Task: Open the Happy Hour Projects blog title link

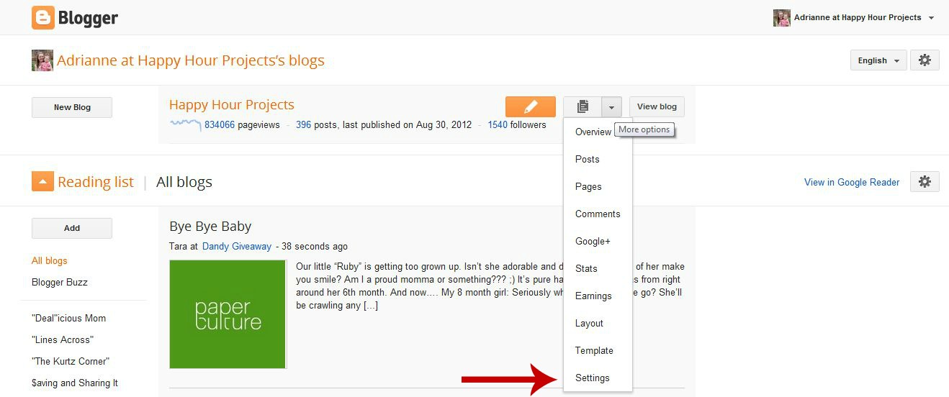Action: (232, 105)
